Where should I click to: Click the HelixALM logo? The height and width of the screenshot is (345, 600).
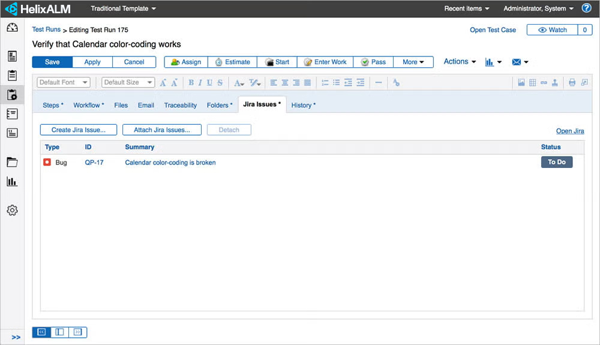[x=38, y=8]
